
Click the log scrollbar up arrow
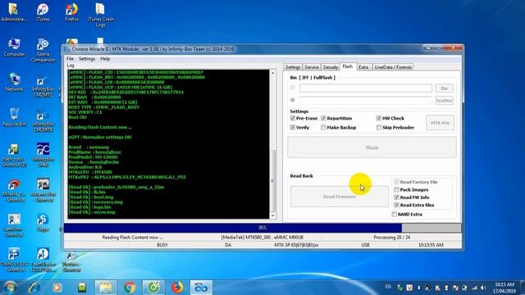tap(272, 73)
